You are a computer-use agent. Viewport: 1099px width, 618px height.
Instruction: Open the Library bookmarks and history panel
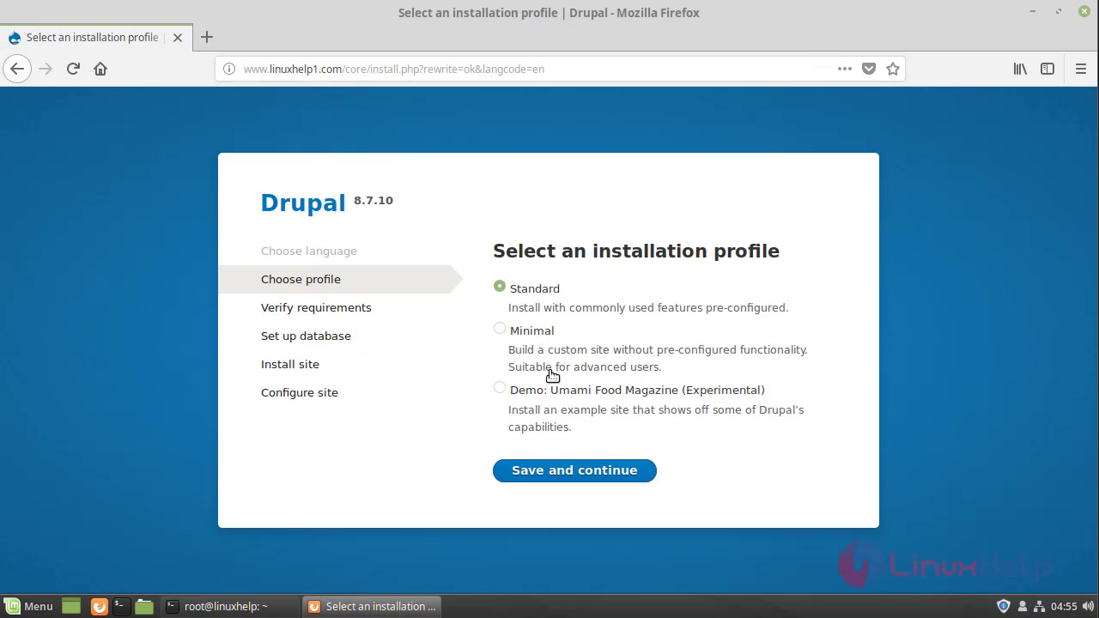point(1020,69)
